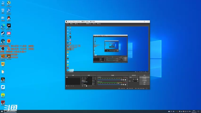The height and width of the screenshot is (113, 201).
Task: Open the Scene Collection menu in OBS
Action: (x=88, y=24)
